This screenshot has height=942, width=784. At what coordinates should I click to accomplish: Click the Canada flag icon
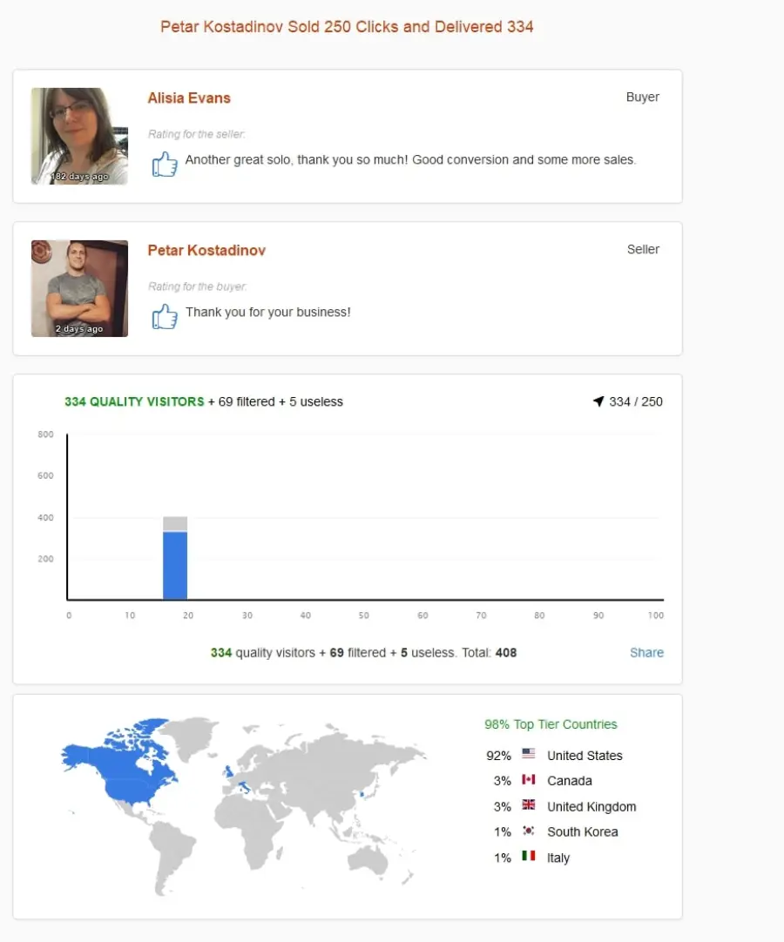tap(529, 779)
